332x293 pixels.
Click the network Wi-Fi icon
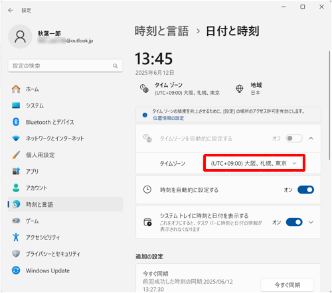pyautogui.click(x=16, y=139)
